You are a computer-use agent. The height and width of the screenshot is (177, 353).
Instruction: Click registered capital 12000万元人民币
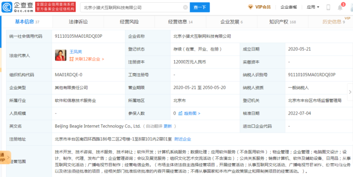click(190, 62)
